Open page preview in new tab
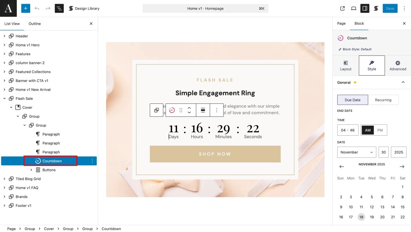 coord(342,8)
